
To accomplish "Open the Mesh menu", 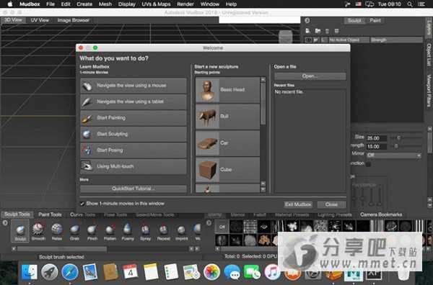I will click(x=105, y=4).
